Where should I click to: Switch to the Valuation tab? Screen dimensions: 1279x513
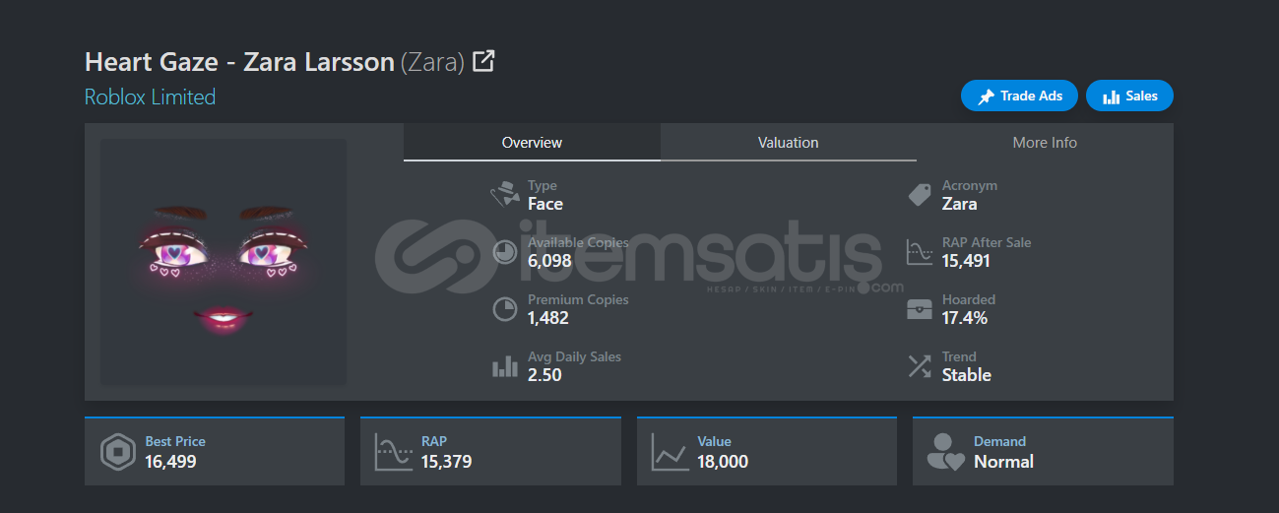coord(788,142)
